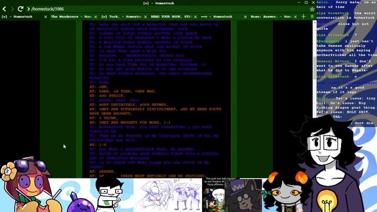
Task: Click the line "AT: i THINK,"
Action: (104, 118)
